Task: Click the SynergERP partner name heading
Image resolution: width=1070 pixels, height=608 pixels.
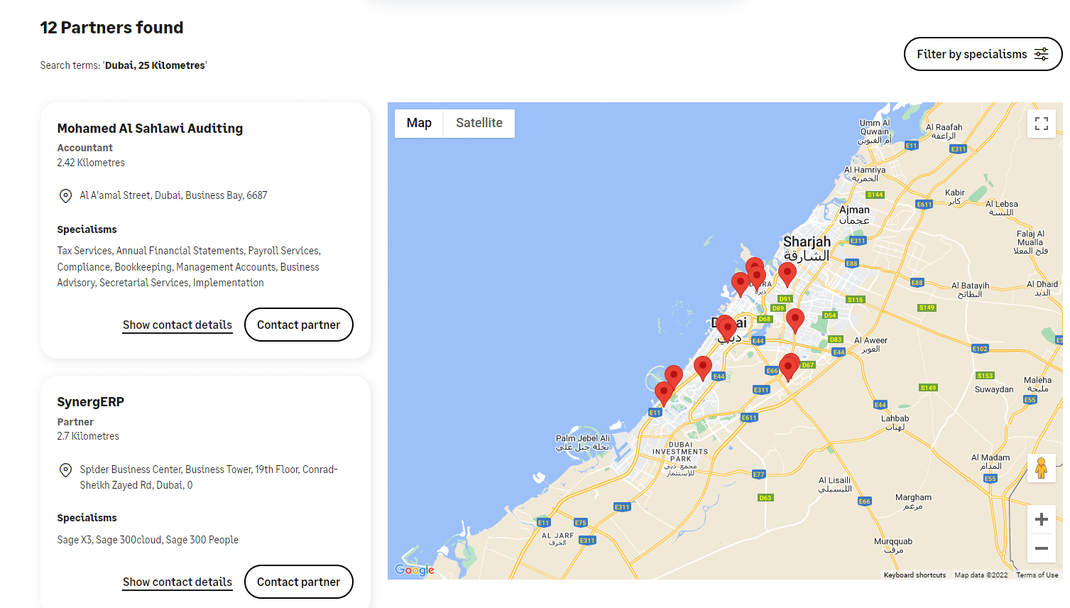Action: click(x=90, y=402)
